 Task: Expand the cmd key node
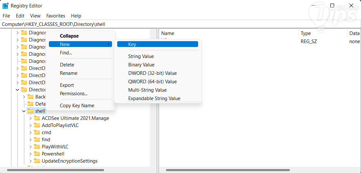click(x=30, y=133)
